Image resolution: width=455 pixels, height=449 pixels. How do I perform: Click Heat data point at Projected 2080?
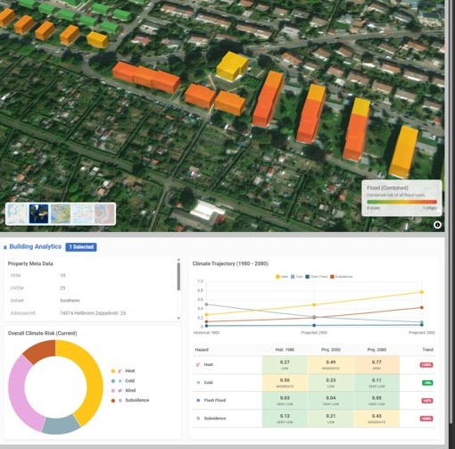pos(422,292)
